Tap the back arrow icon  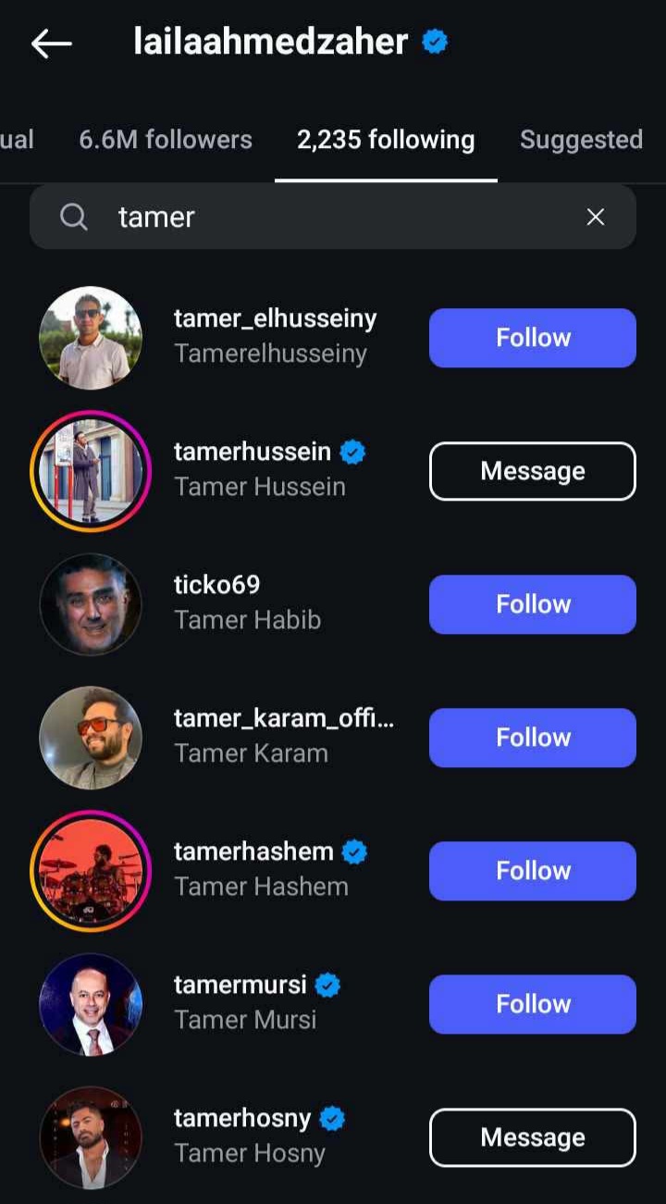pos(51,43)
